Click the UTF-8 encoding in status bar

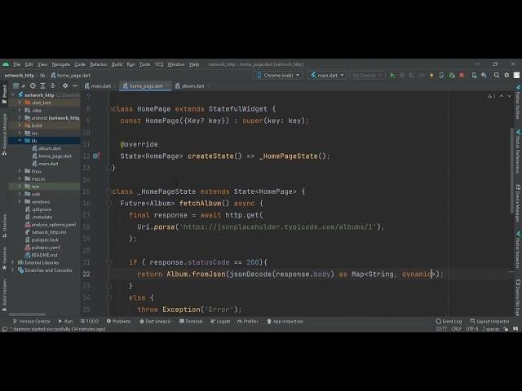(x=472, y=329)
